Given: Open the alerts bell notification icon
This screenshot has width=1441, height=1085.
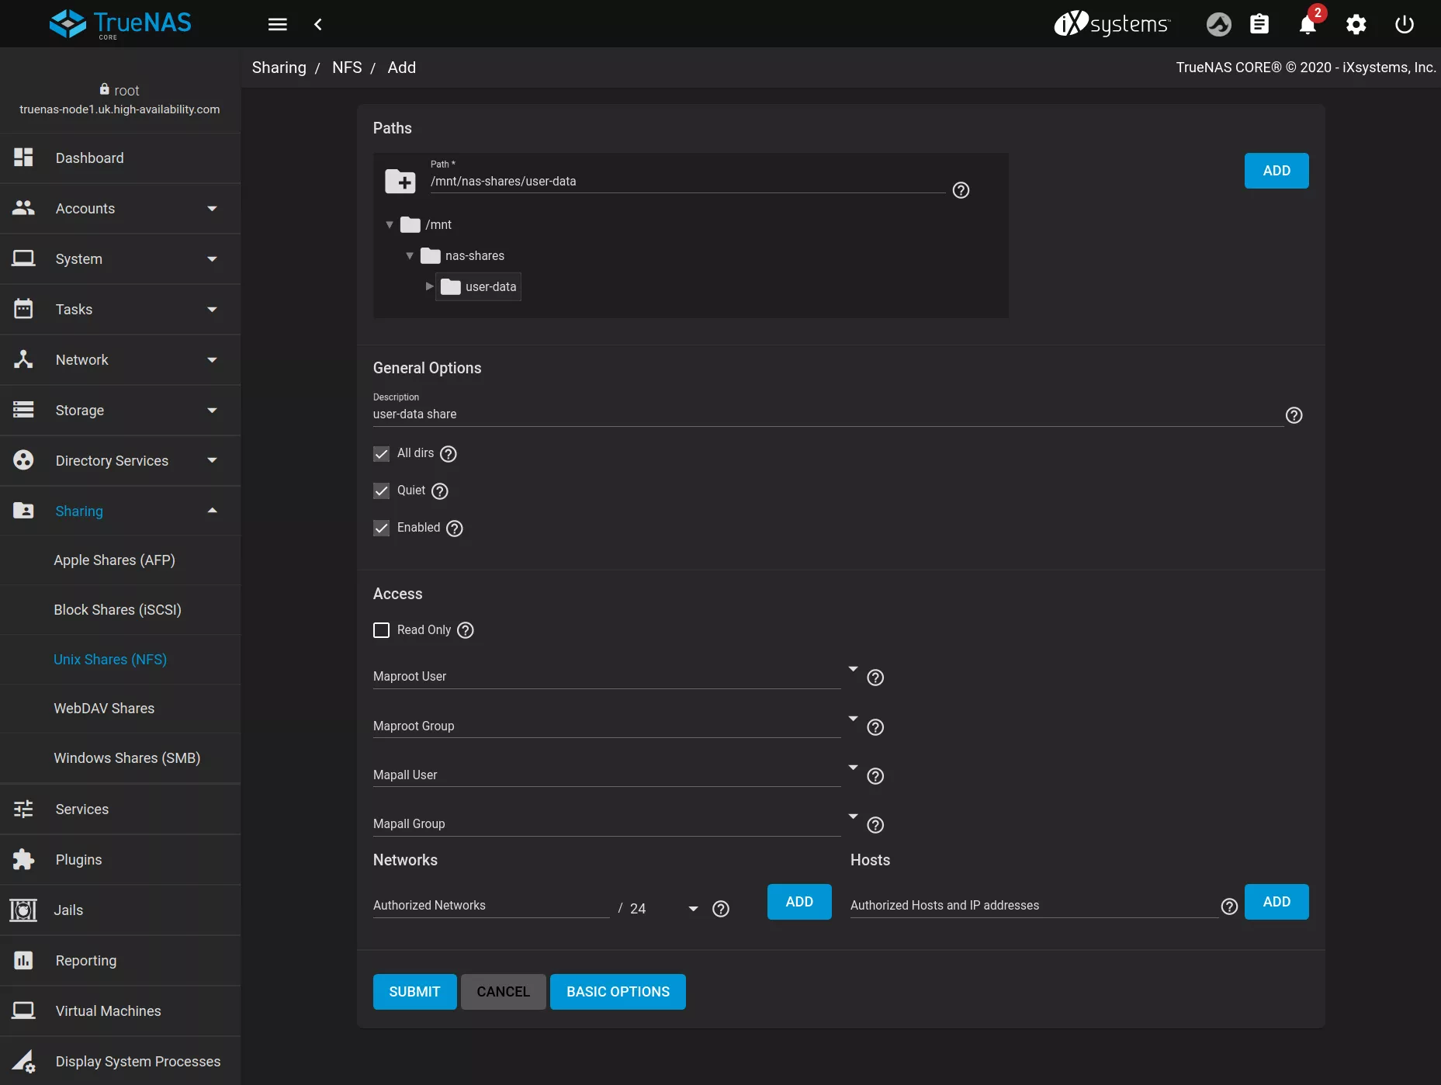Looking at the screenshot, I should [x=1308, y=25].
